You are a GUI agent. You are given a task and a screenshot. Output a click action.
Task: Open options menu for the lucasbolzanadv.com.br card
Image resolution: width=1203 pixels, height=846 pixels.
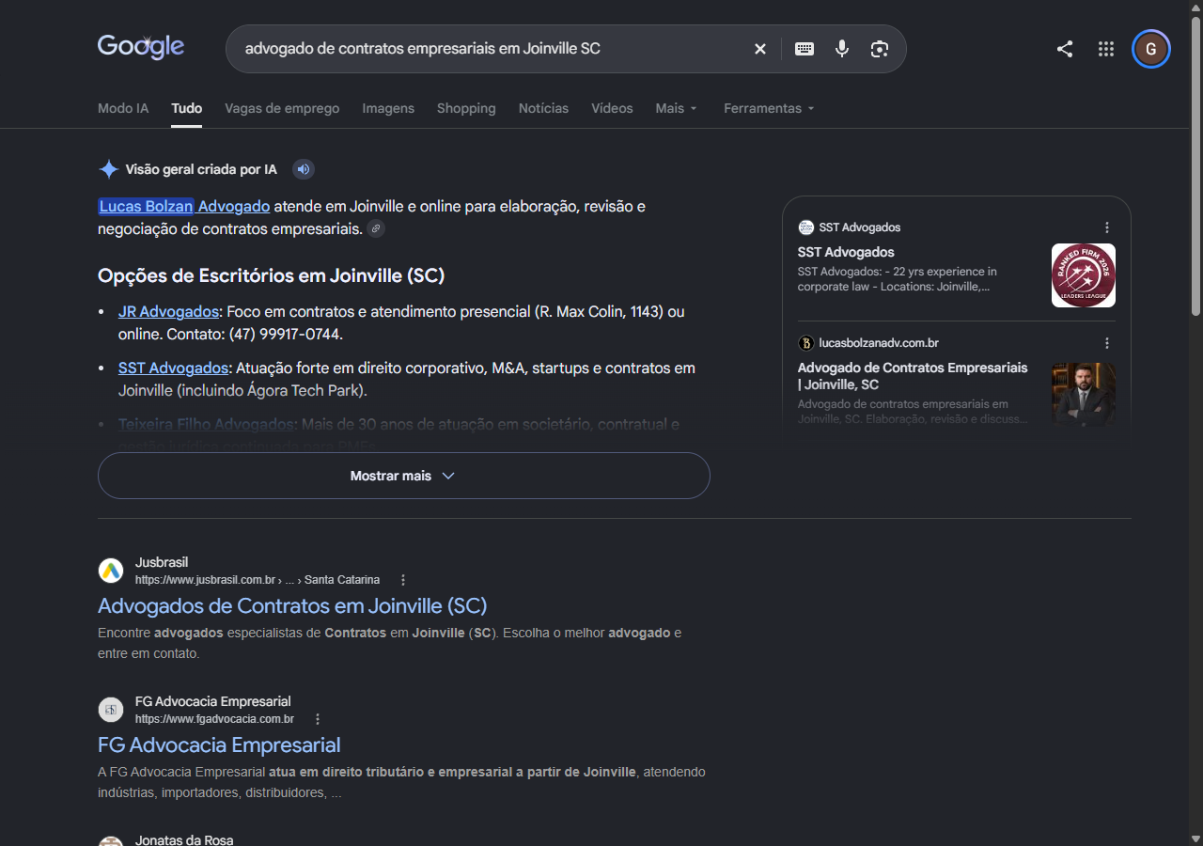pyautogui.click(x=1107, y=343)
